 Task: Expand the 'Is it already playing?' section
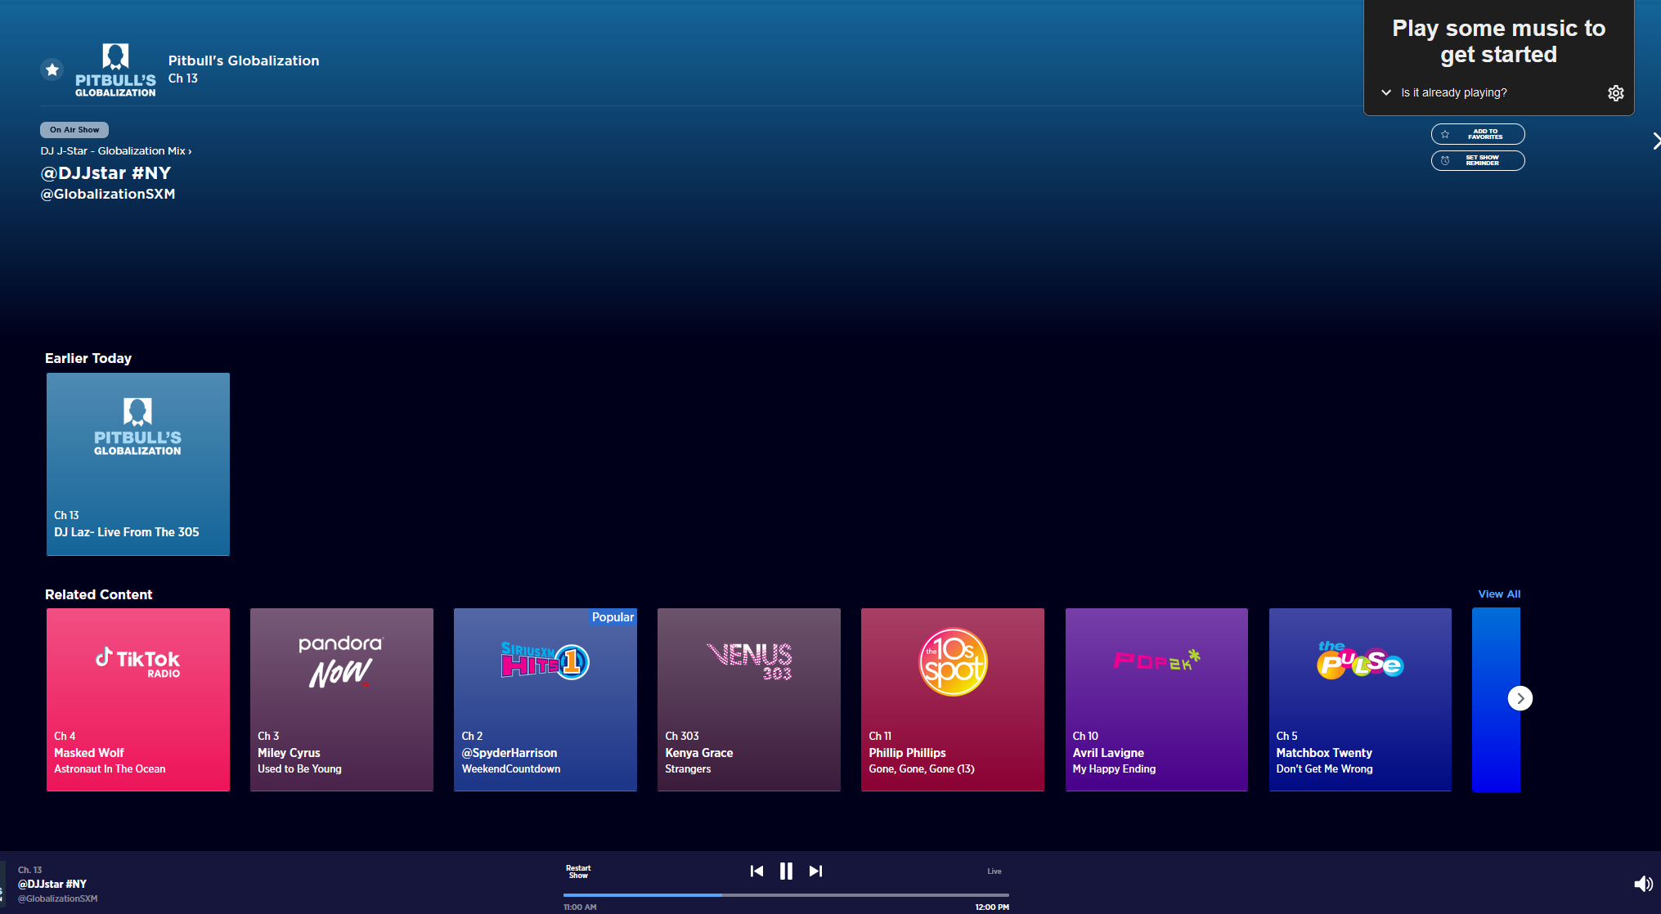click(1386, 92)
